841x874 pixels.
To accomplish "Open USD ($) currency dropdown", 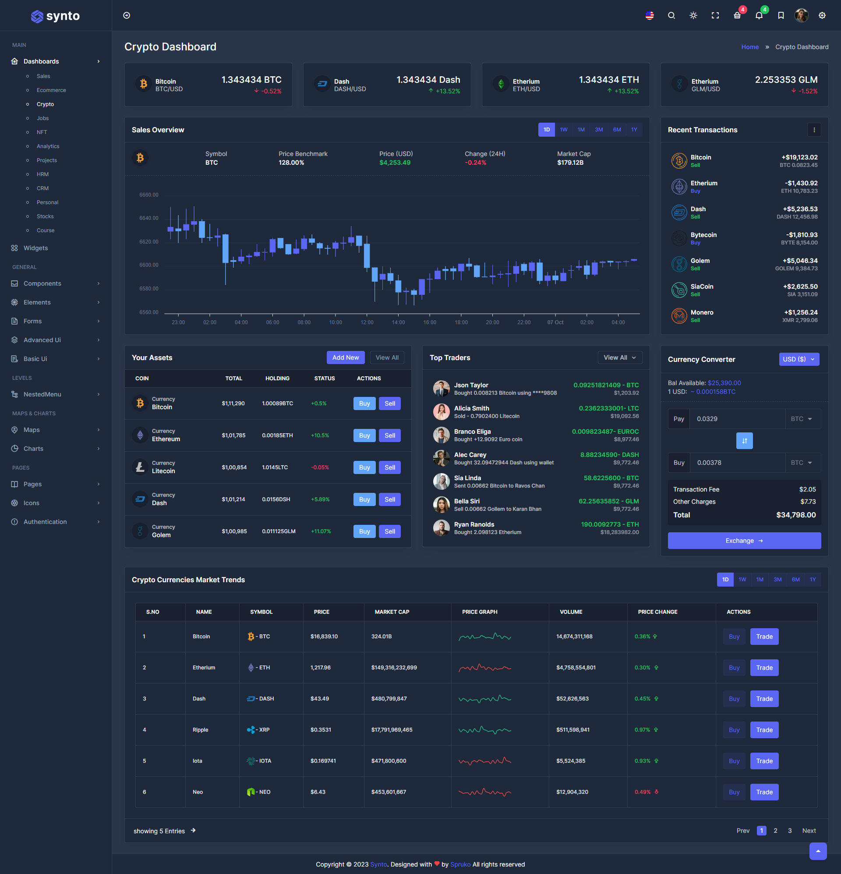I will (799, 359).
